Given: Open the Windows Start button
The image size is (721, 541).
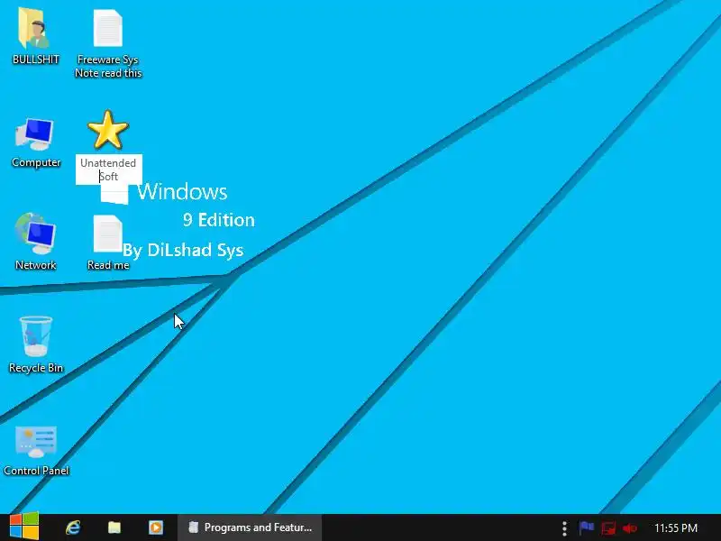Looking at the screenshot, I should pyautogui.click(x=24, y=527).
